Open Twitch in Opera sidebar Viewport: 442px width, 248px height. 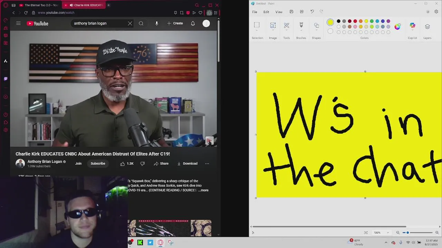coord(6,79)
